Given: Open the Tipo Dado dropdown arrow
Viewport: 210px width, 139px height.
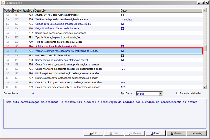Looking at the screenshot, I should (161, 94).
